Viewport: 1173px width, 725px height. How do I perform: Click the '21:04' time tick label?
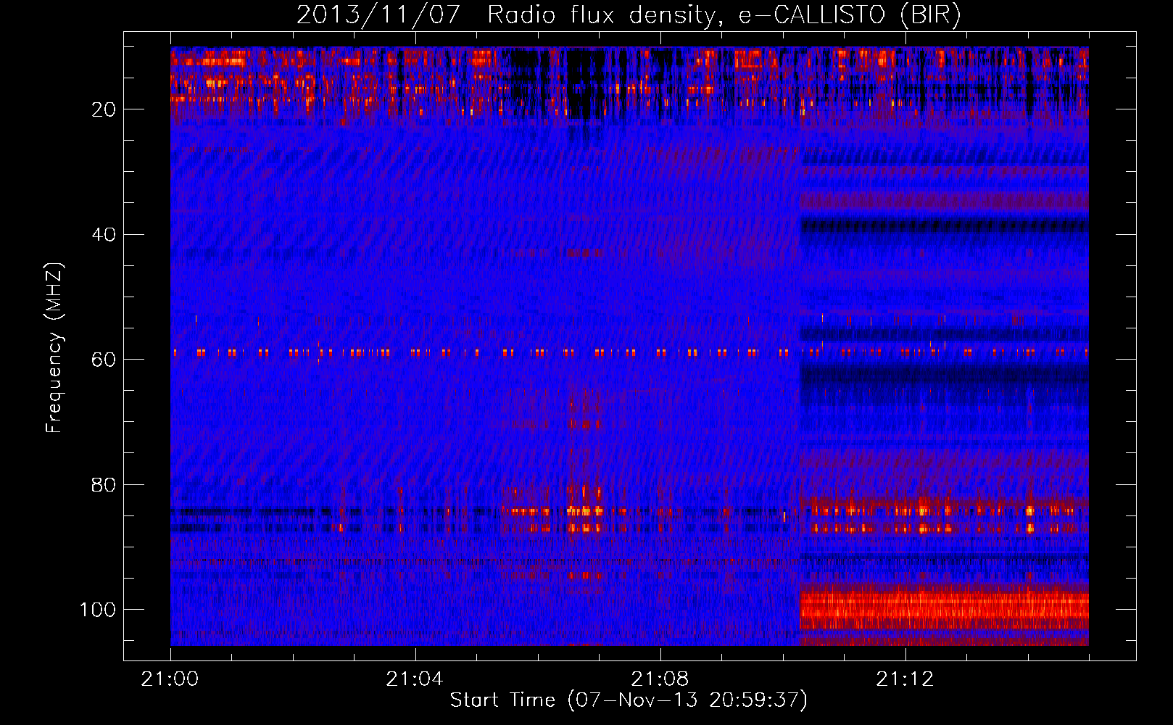pyautogui.click(x=415, y=679)
